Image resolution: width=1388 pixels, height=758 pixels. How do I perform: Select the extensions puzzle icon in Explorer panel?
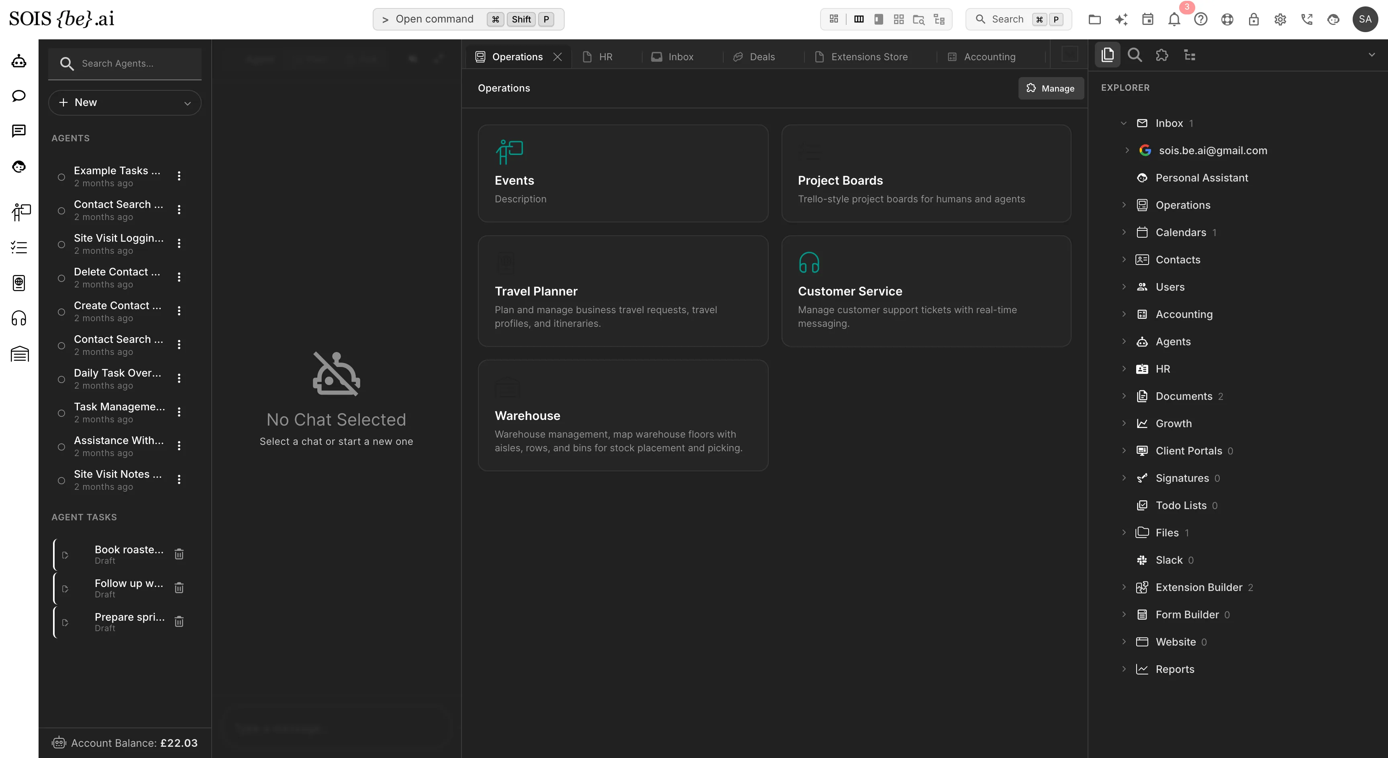tap(1162, 55)
